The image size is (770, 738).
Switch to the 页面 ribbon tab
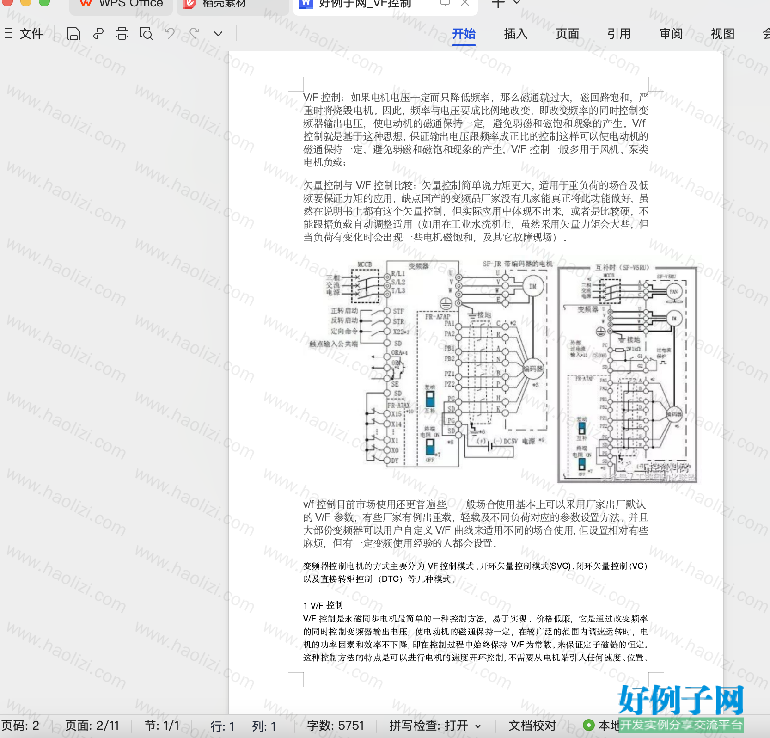pos(567,34)
